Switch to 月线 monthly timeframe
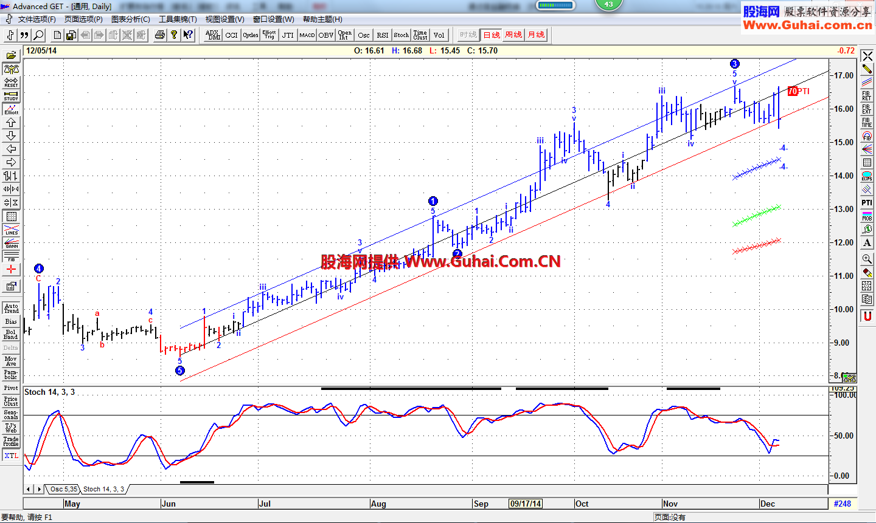Viewport: 876px width, 523px height. click(x=536, y=35)
